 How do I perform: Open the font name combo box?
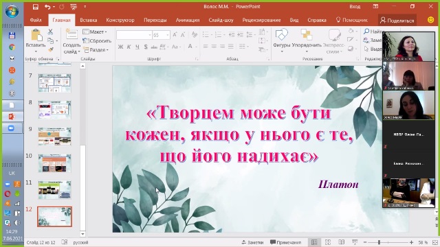coord(134,35)
